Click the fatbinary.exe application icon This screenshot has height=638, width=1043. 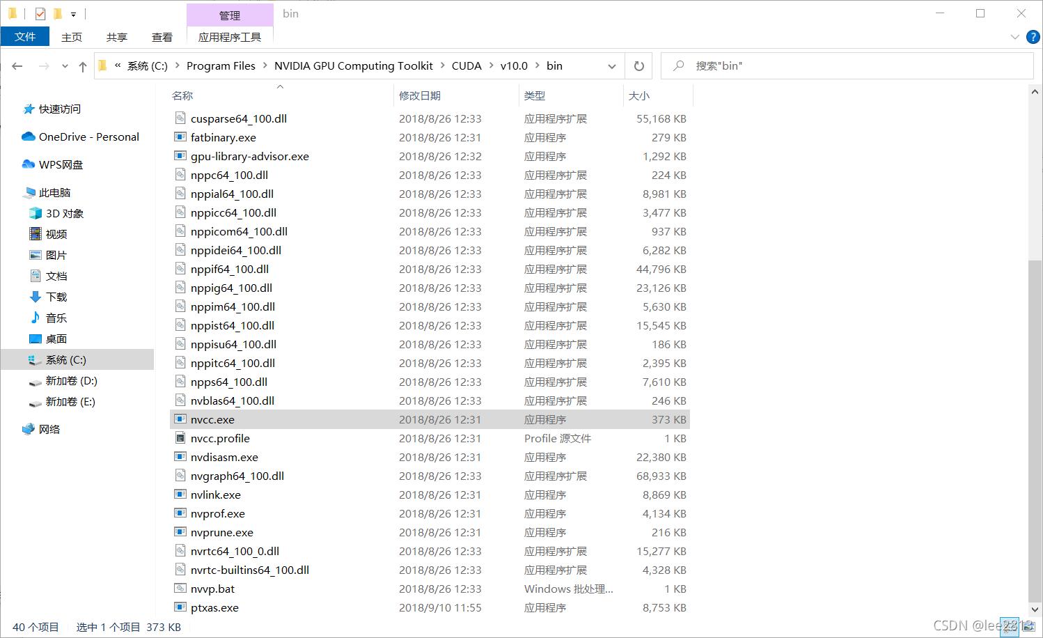[180, 137]
